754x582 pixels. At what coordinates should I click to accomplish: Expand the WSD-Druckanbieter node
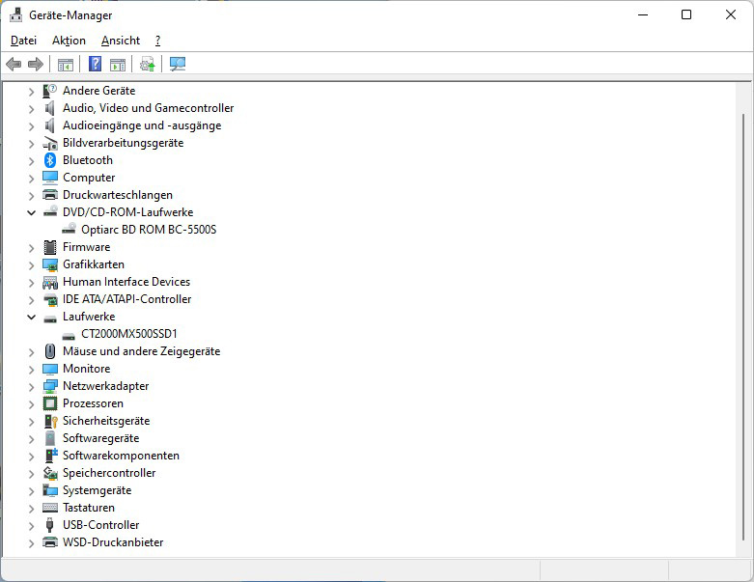coord(31,543)
